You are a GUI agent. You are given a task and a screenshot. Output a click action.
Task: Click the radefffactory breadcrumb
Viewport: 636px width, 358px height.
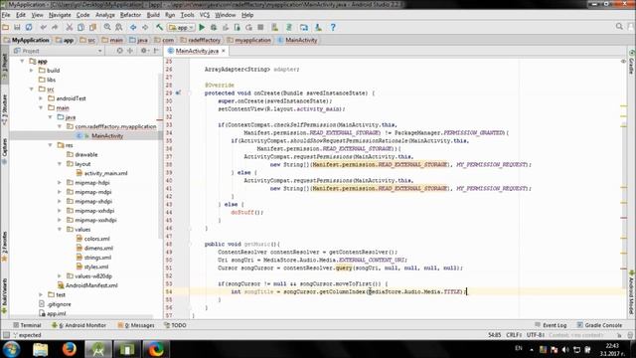tap(200, 40)
